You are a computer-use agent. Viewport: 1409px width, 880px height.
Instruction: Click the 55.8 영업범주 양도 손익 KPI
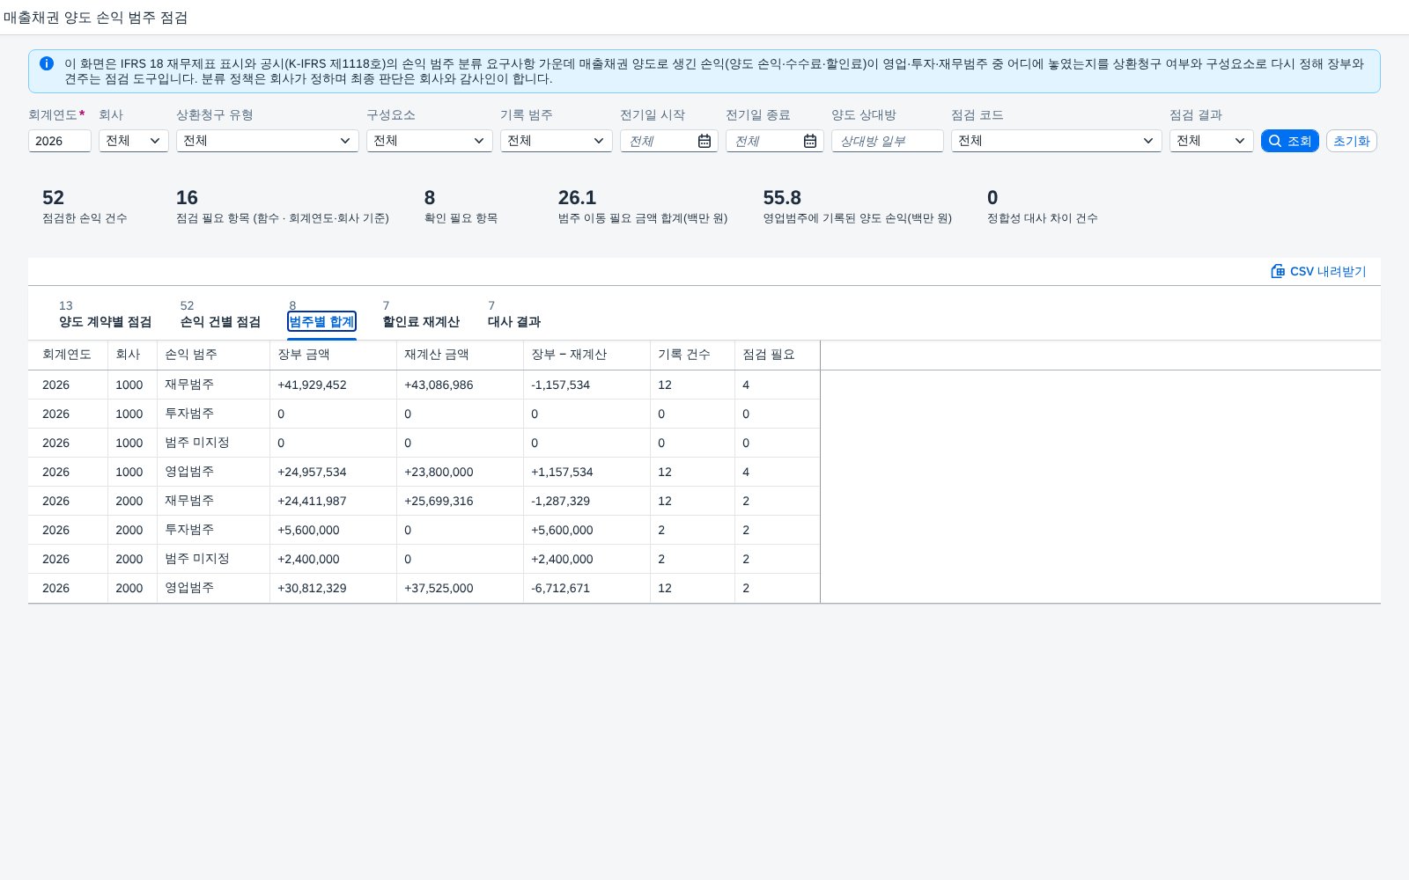coord(857,207)
